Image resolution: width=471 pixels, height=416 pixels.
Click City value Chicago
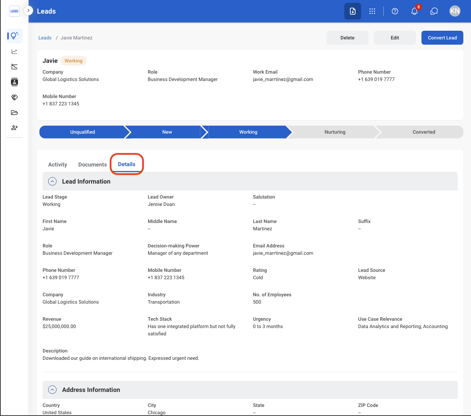[157, 413]
